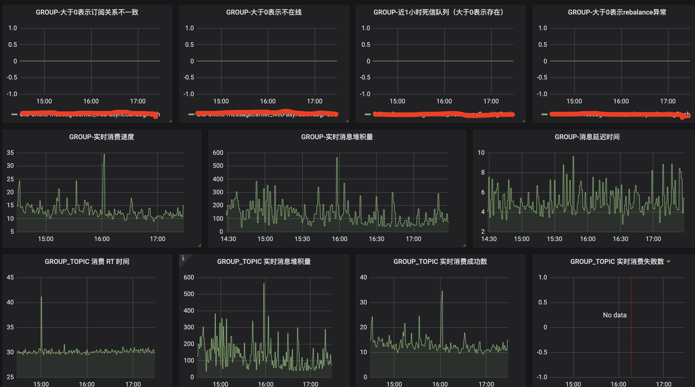Open GROUP-实时消费速度 panel title menu

coord(101,137)
